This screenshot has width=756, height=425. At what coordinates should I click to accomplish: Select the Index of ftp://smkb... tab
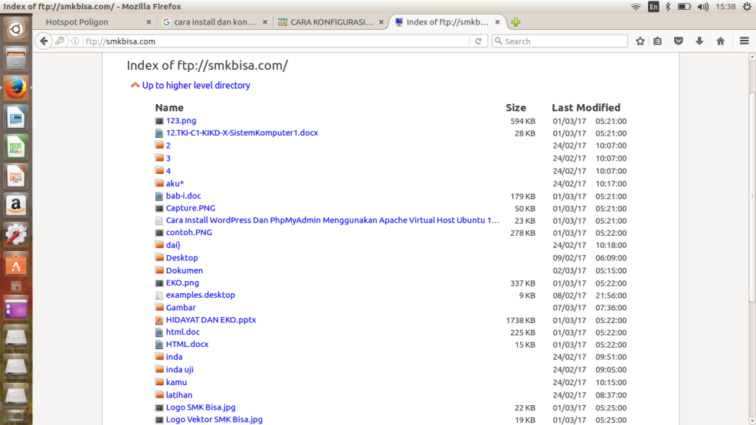pyautogui.click(x=447, y=22)
